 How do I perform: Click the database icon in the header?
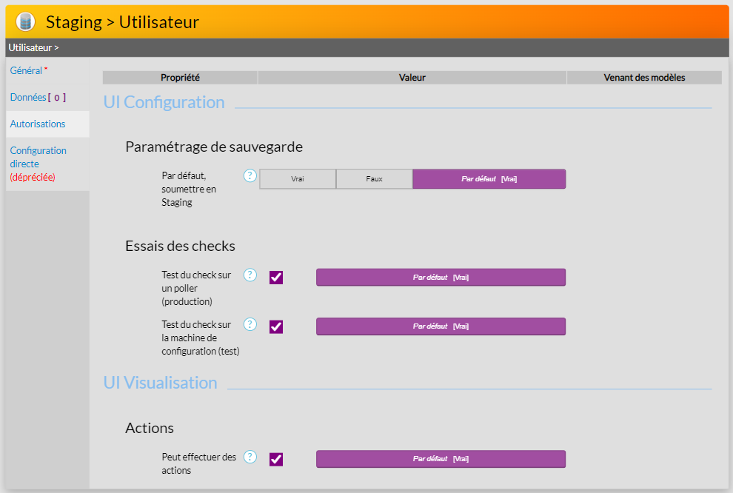click(25, 22)
